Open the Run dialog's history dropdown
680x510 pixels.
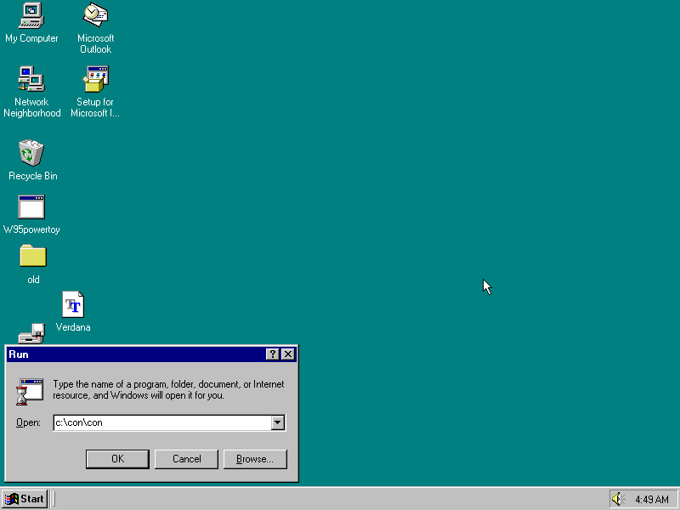point(278,422)
